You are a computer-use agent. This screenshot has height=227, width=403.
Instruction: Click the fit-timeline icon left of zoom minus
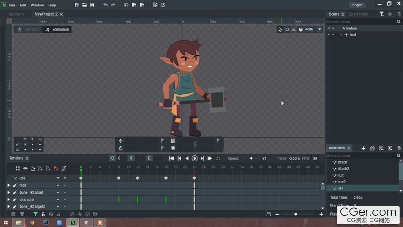click(x=268, y=214)
